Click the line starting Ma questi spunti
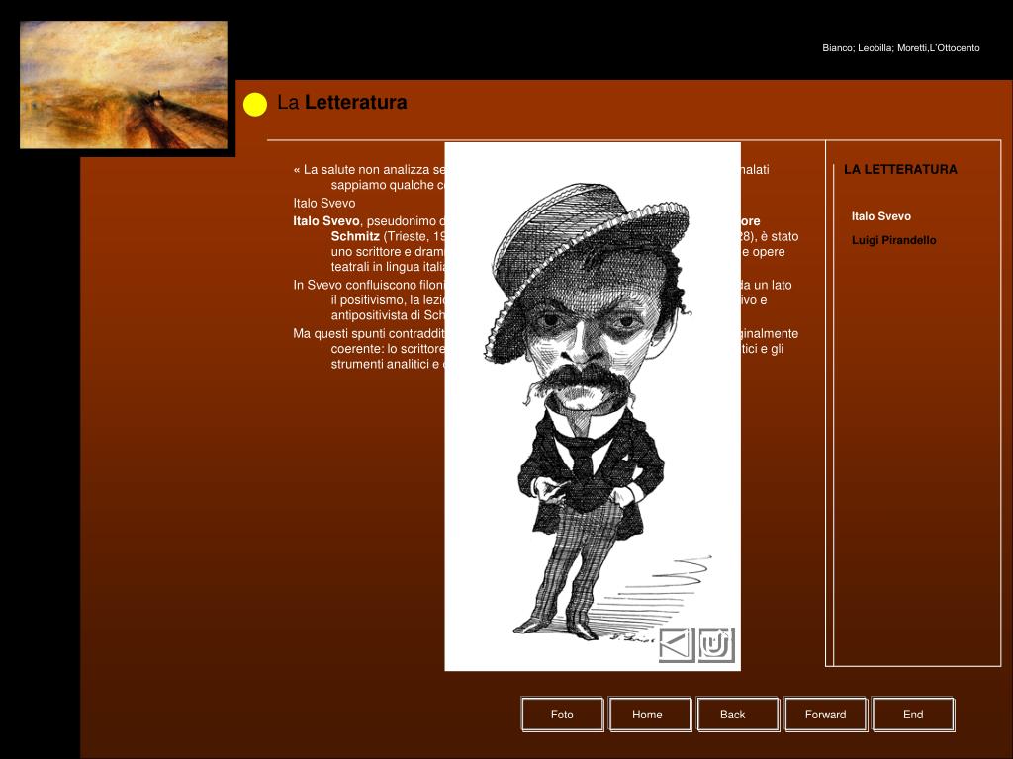This screenshot has width=1013, height=759. (369, 334)
